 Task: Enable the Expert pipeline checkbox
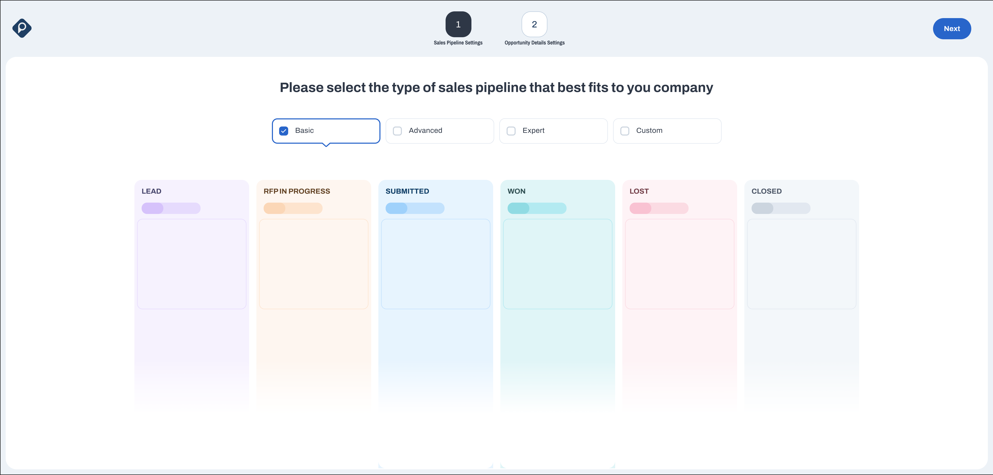[511, 131]
